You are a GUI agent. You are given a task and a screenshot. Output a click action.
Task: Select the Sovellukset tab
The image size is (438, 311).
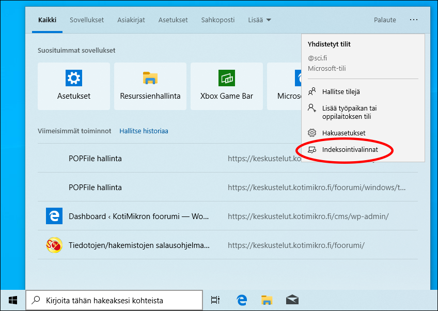(87, 20)
